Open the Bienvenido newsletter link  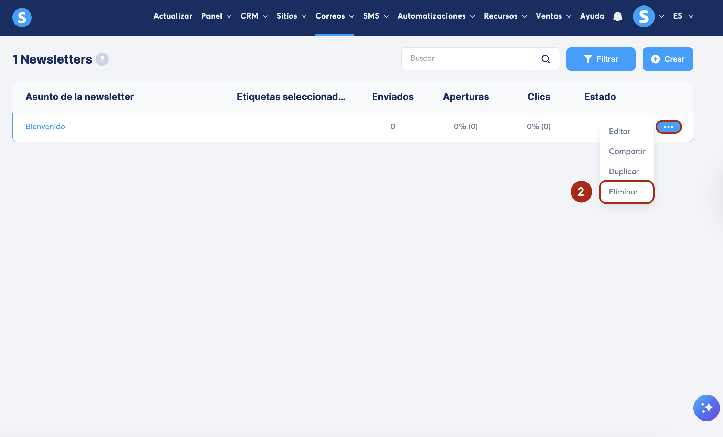click(45, 127)
